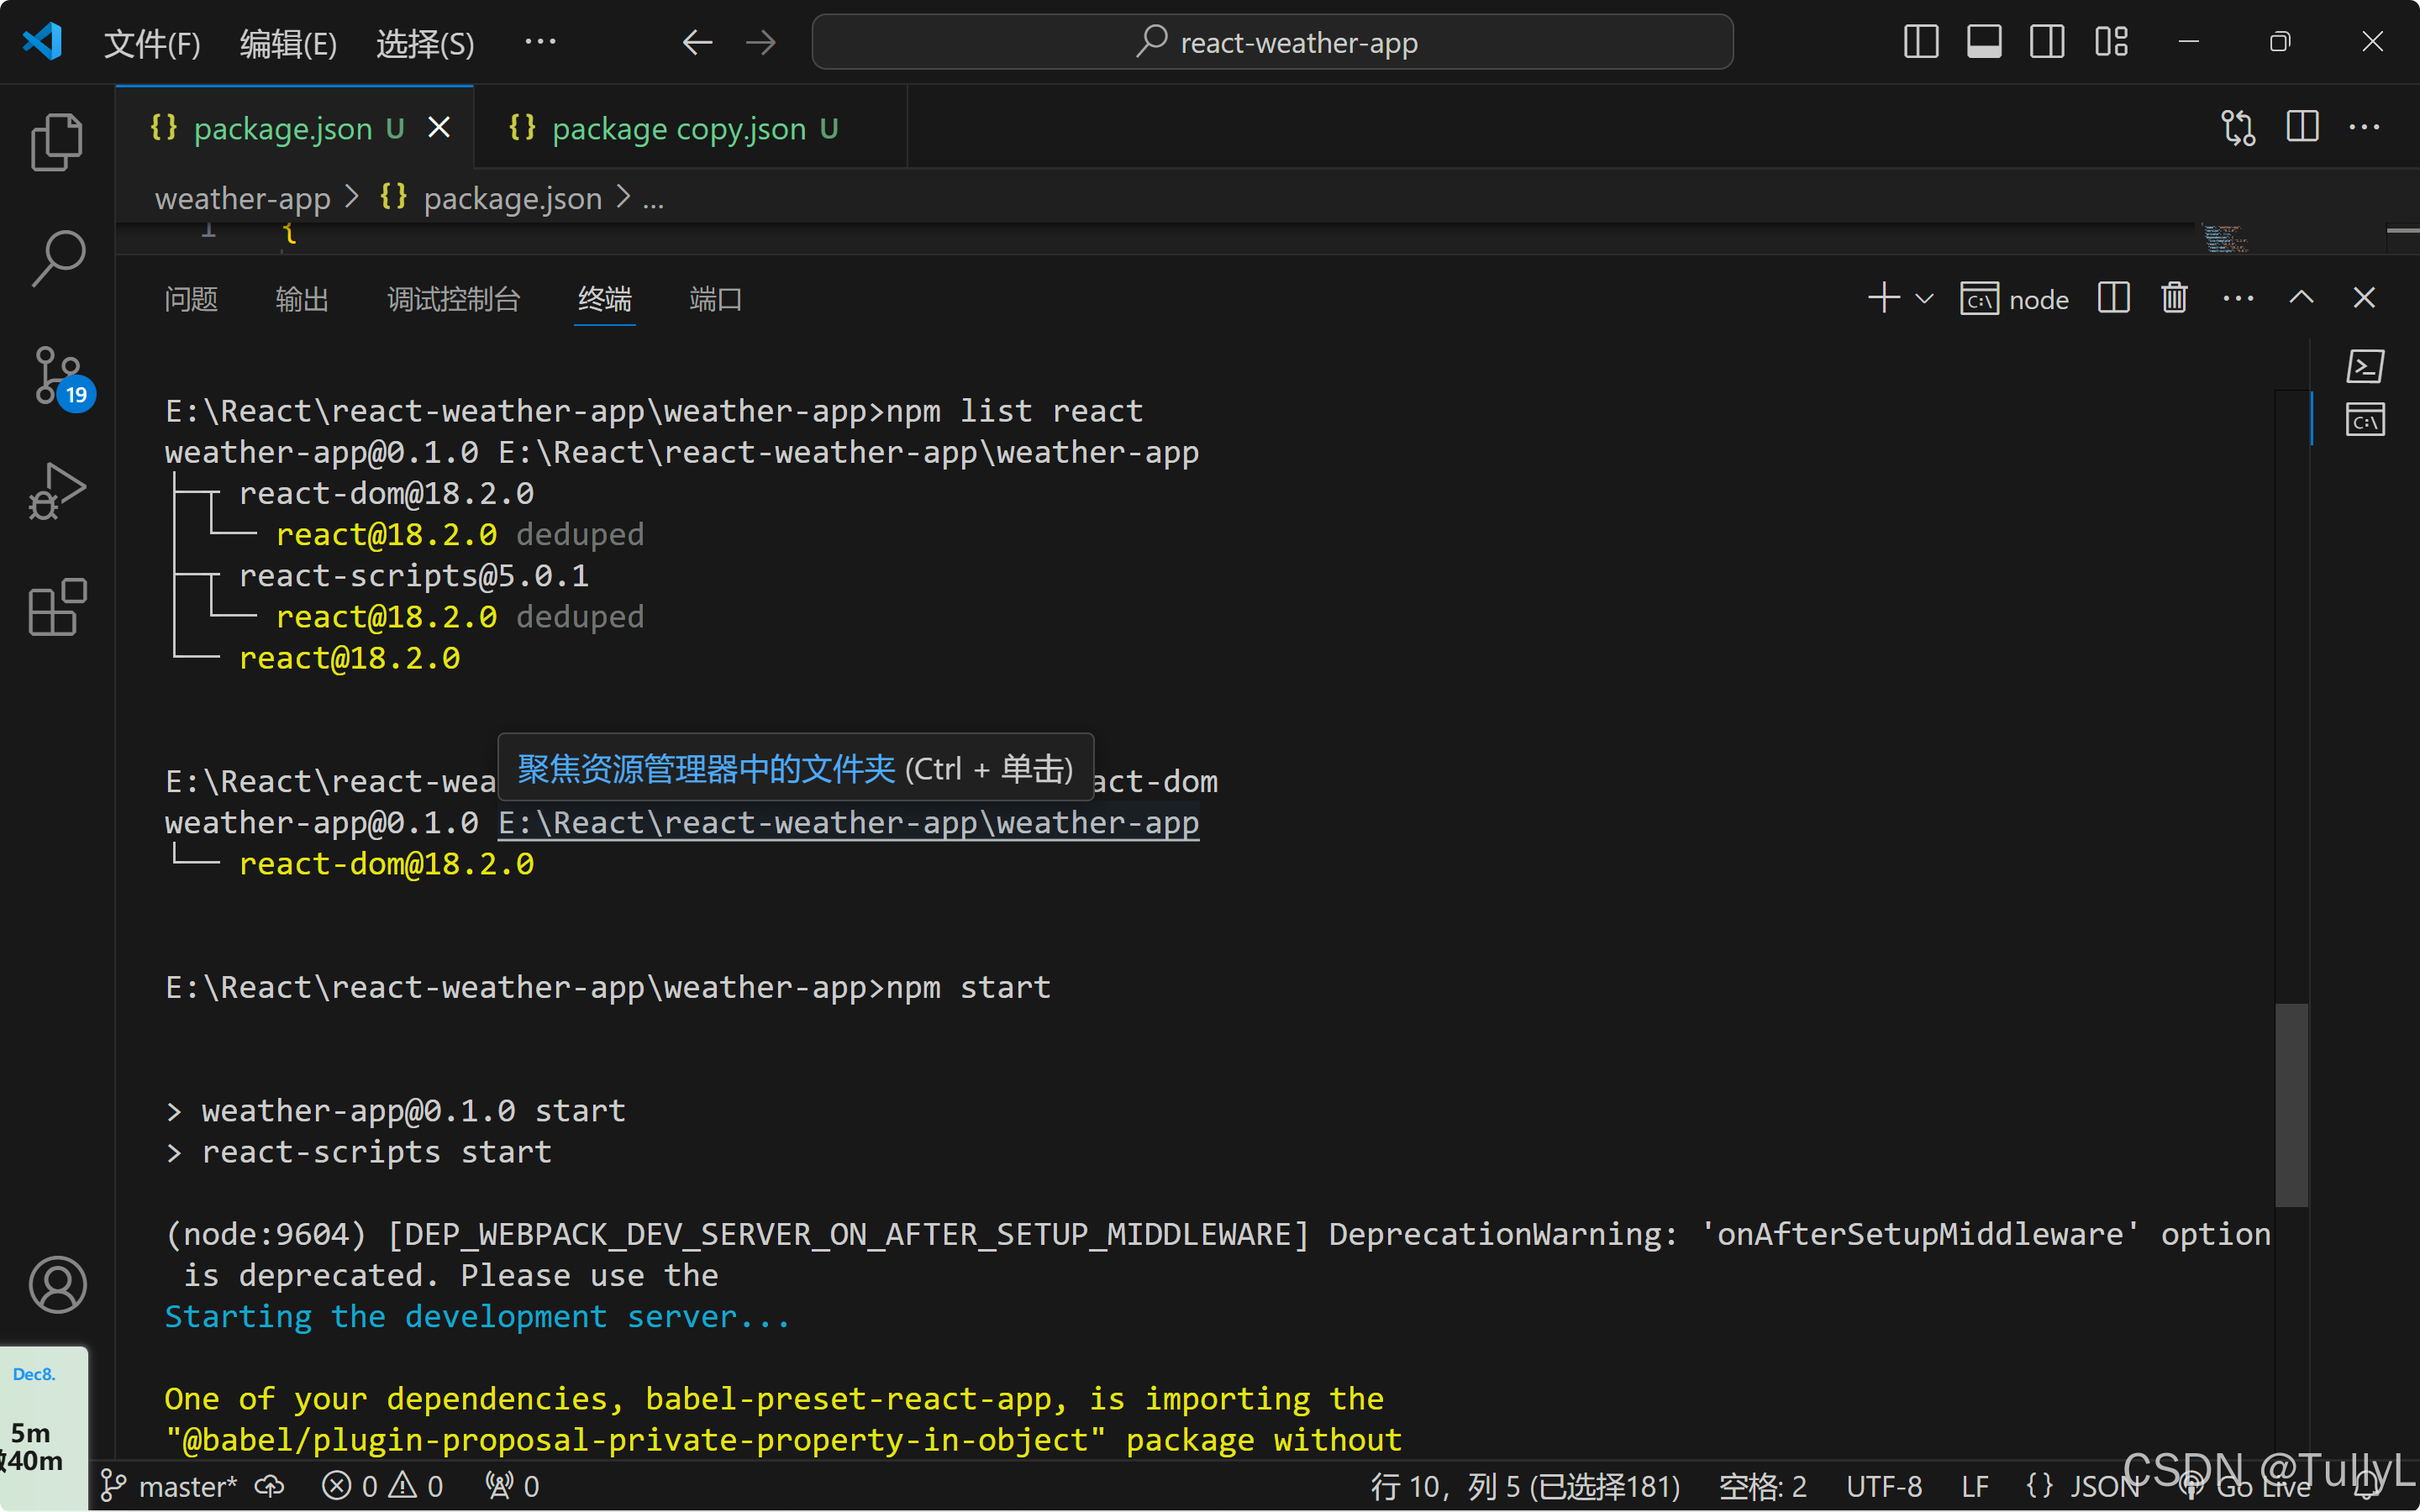
Task: Expand the terminal launch profile dropdown
Action: 1924,299
